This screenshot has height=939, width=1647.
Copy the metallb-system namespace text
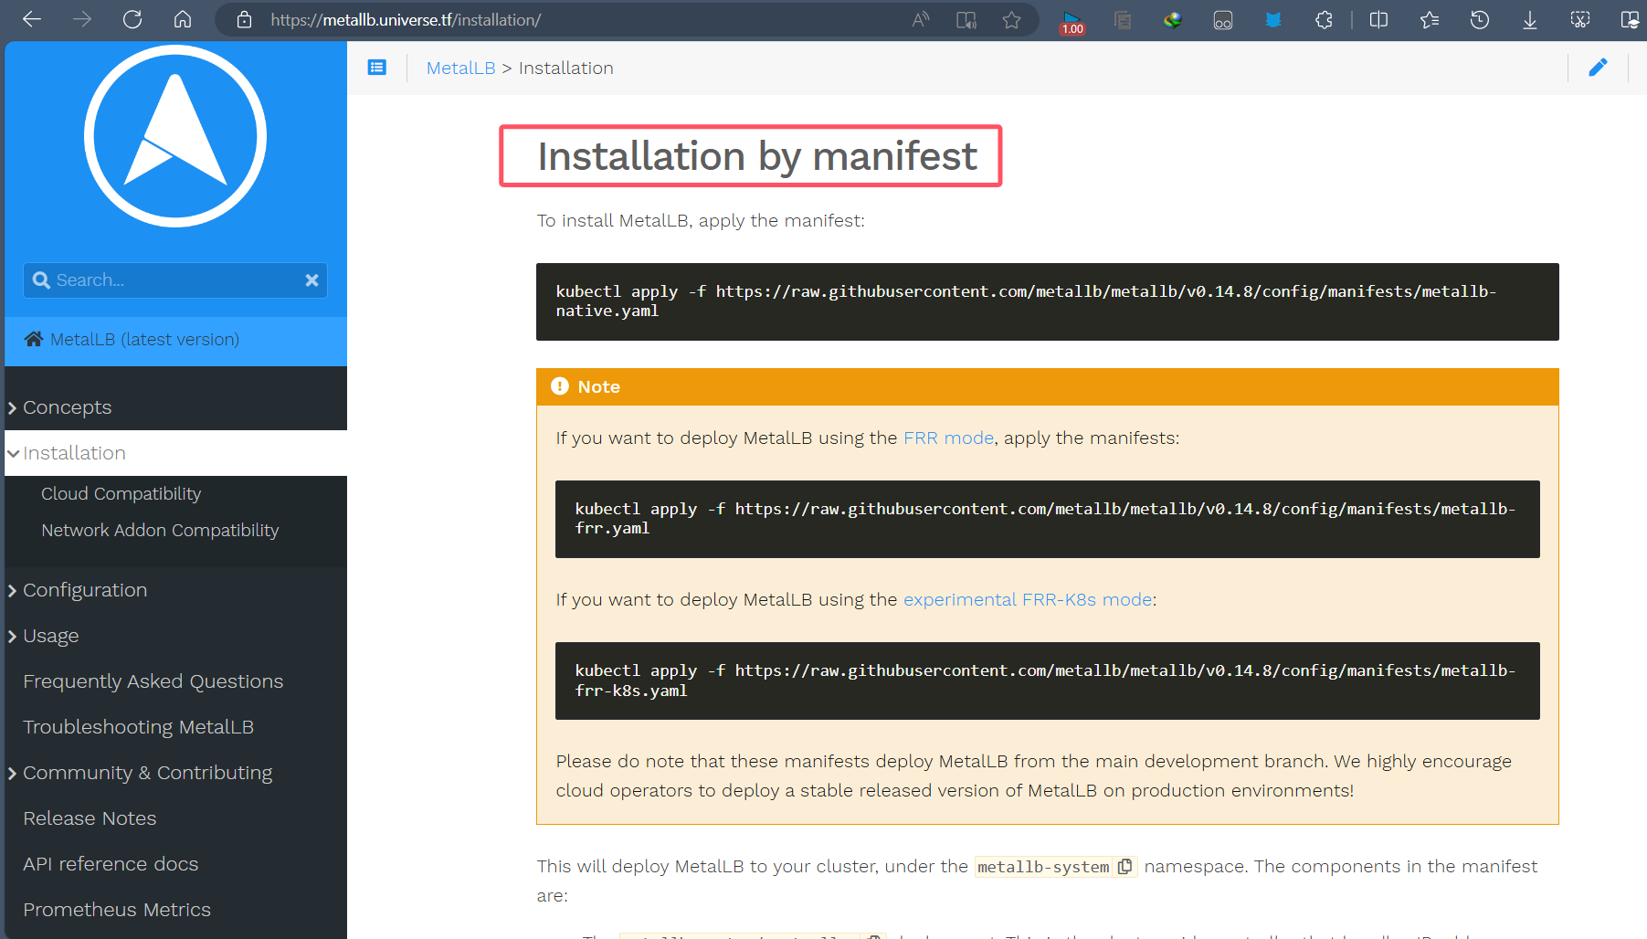tap(1125, 866)
